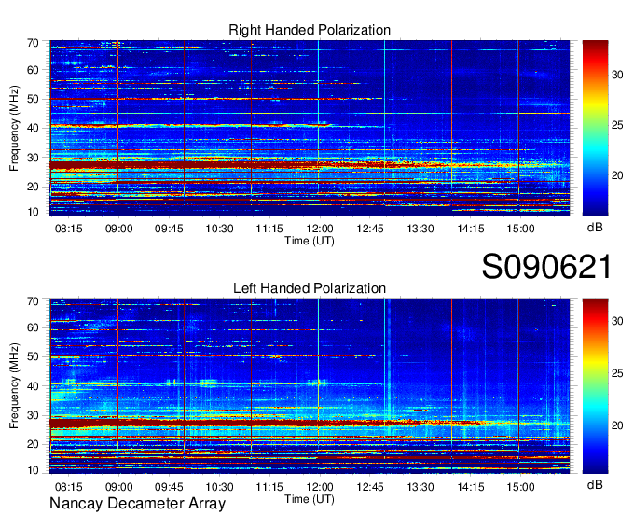Viewport: 634px width, 515px height.
Task: Click the 10 MHz tick on the top plot
Action: click(33, 212)
